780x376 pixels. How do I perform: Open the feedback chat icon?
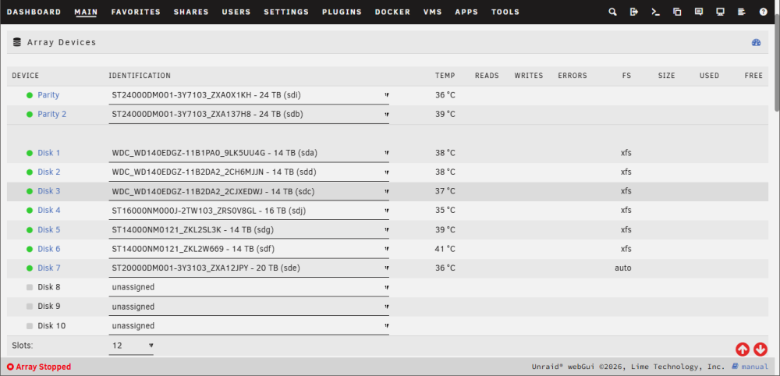pos(698,12)
